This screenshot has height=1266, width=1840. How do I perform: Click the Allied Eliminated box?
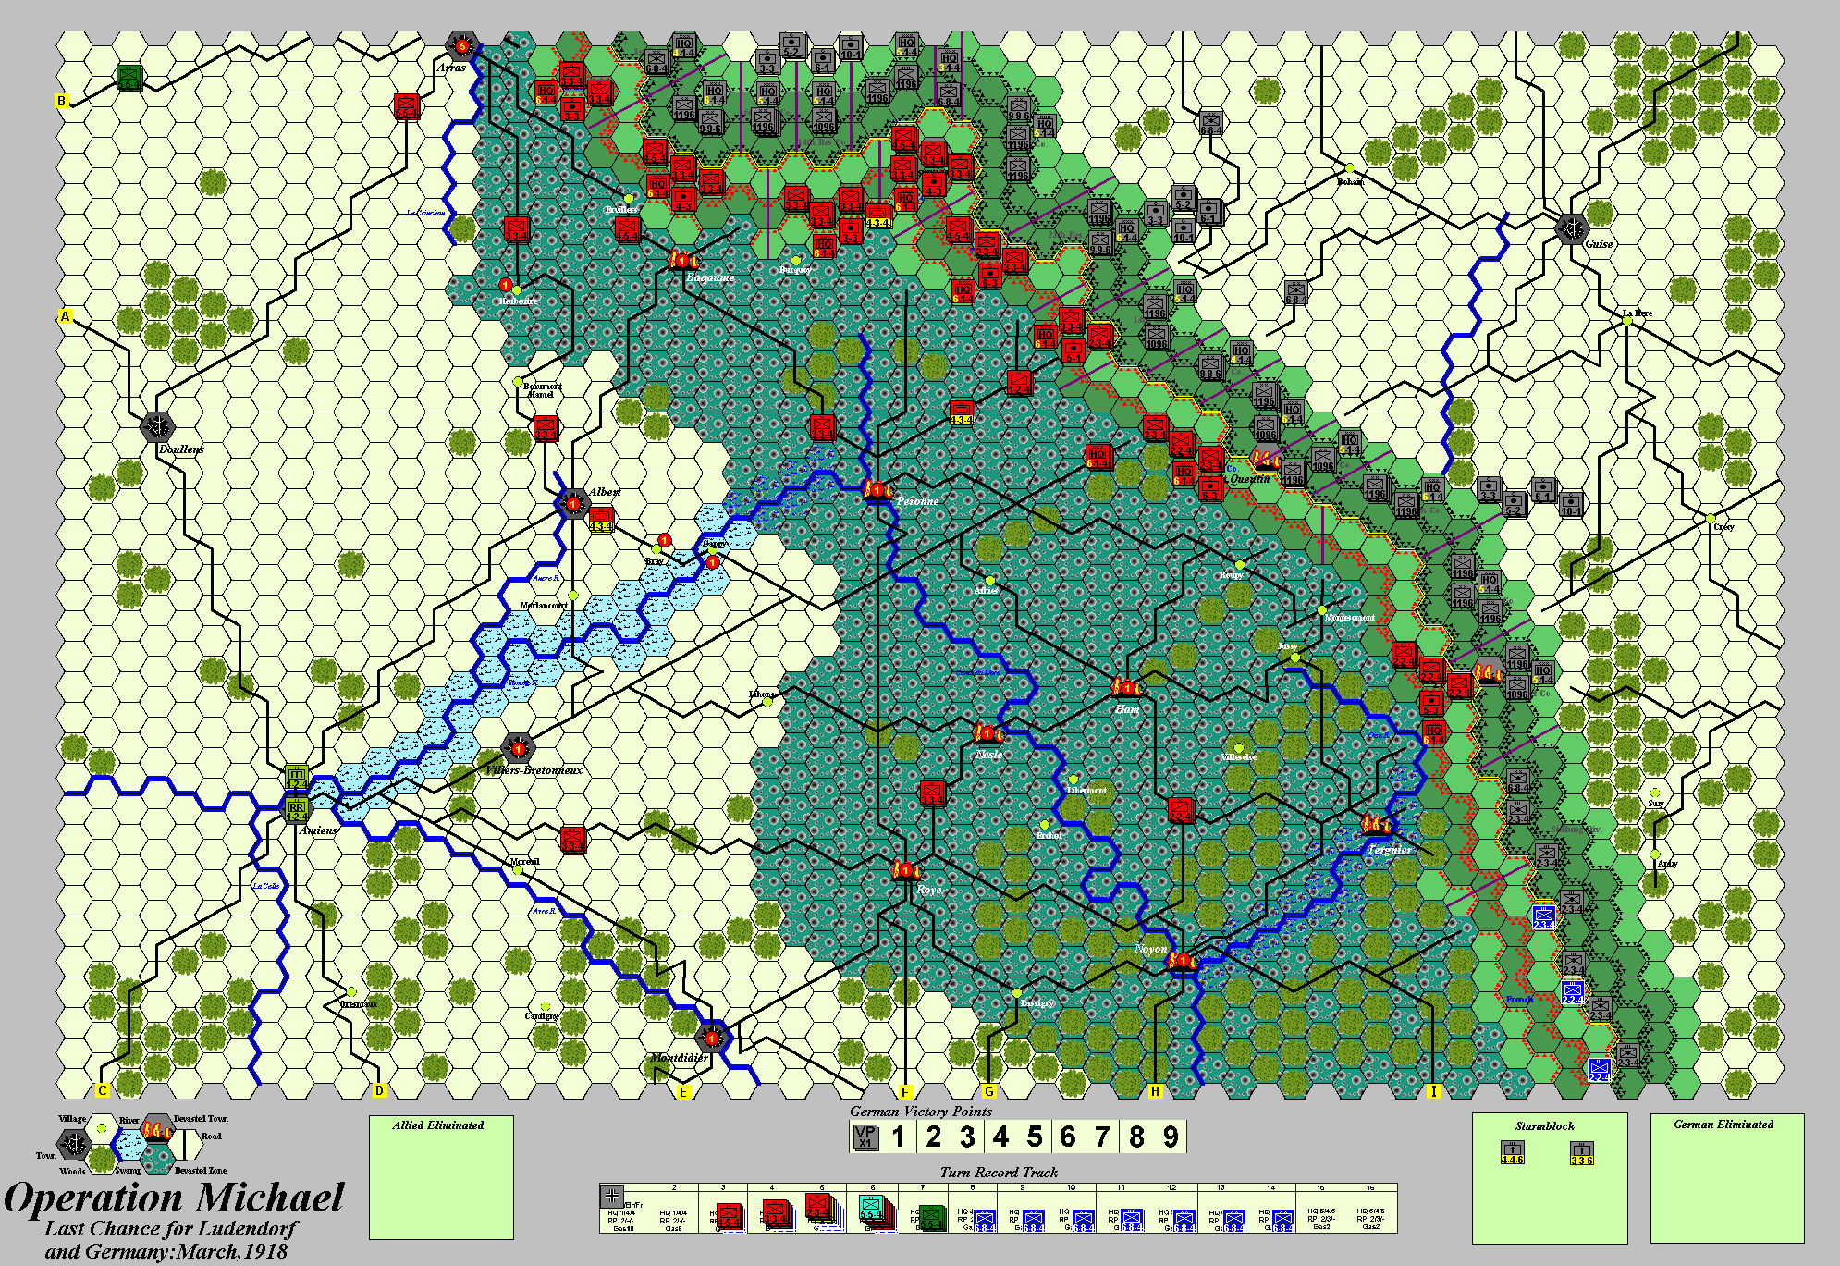click(x=441, y=1176)
